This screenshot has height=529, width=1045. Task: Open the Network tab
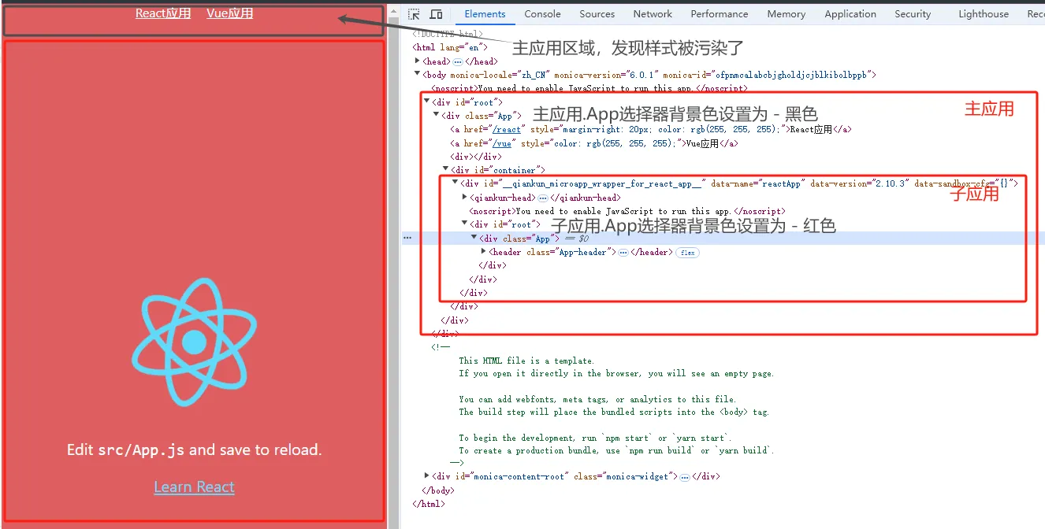[653, 14]
